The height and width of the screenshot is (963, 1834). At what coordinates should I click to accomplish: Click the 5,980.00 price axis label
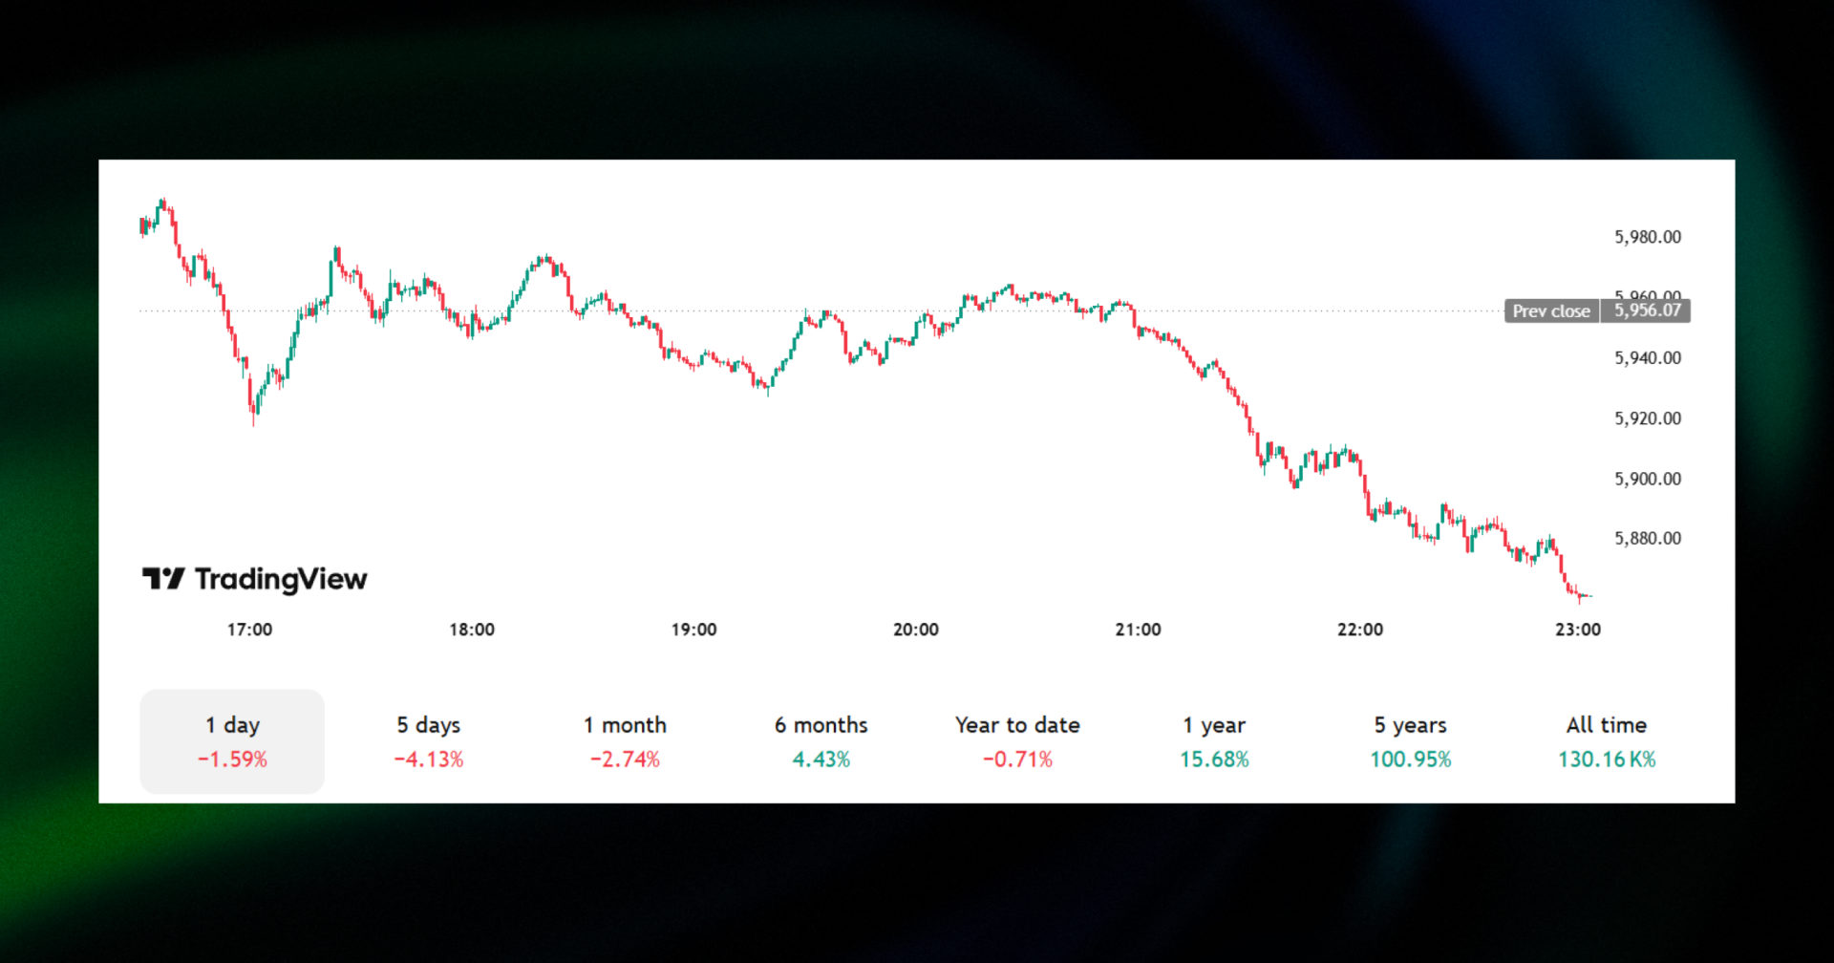point(1646,237)
